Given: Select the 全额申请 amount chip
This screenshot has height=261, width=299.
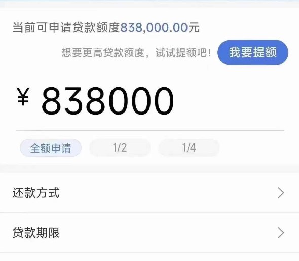Looking at the screenshot, I should (x=51, y=148).
